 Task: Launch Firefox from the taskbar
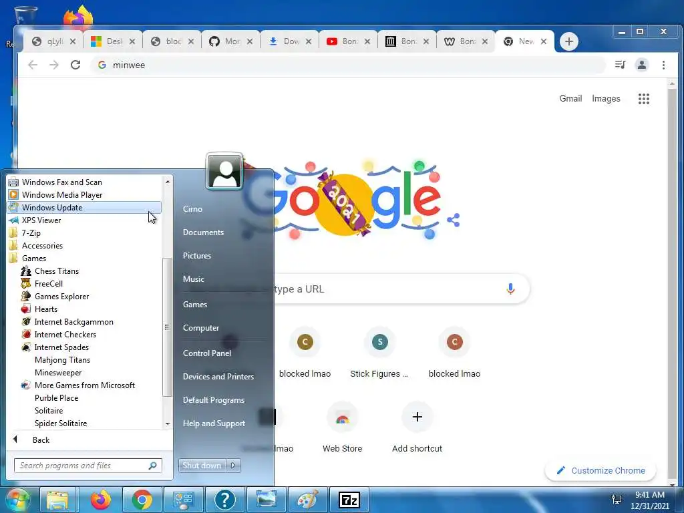pyautogui.click(x=101, y=500)
